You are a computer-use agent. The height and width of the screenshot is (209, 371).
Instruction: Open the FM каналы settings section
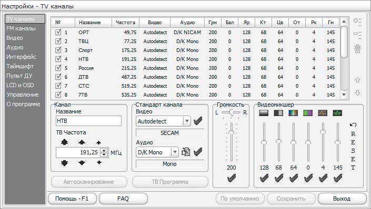coord(21,28)
